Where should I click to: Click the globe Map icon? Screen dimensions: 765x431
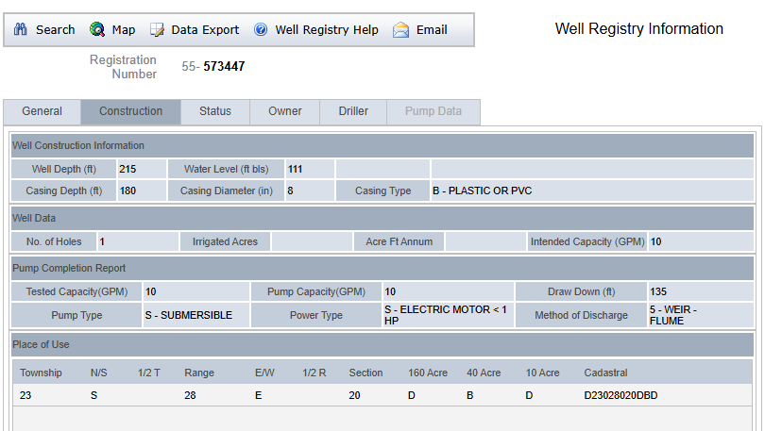click(x=97, y=29)
